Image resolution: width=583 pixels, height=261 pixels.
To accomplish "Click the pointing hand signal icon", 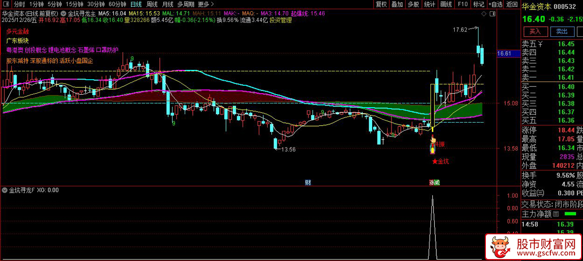I will (432, 141).
